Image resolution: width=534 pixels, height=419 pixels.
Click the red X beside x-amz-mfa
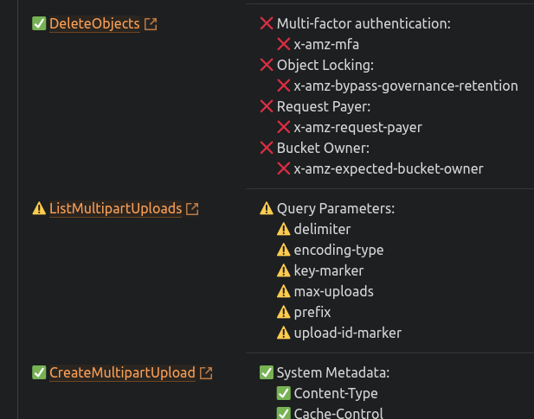(284, 44)
